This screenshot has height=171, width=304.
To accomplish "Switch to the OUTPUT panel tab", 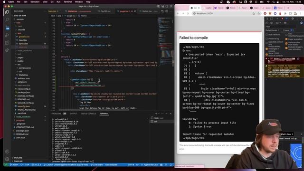I will click(x=74, y=114).
